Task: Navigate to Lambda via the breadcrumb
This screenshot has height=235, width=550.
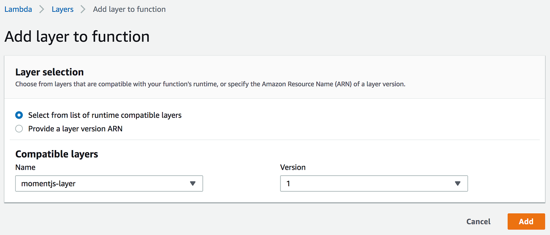Action: 18,9
